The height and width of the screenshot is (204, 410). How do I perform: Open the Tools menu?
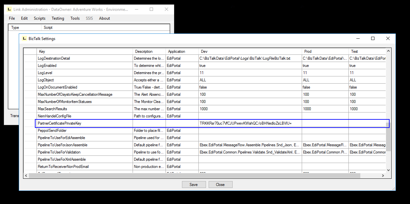click(75, 18)
